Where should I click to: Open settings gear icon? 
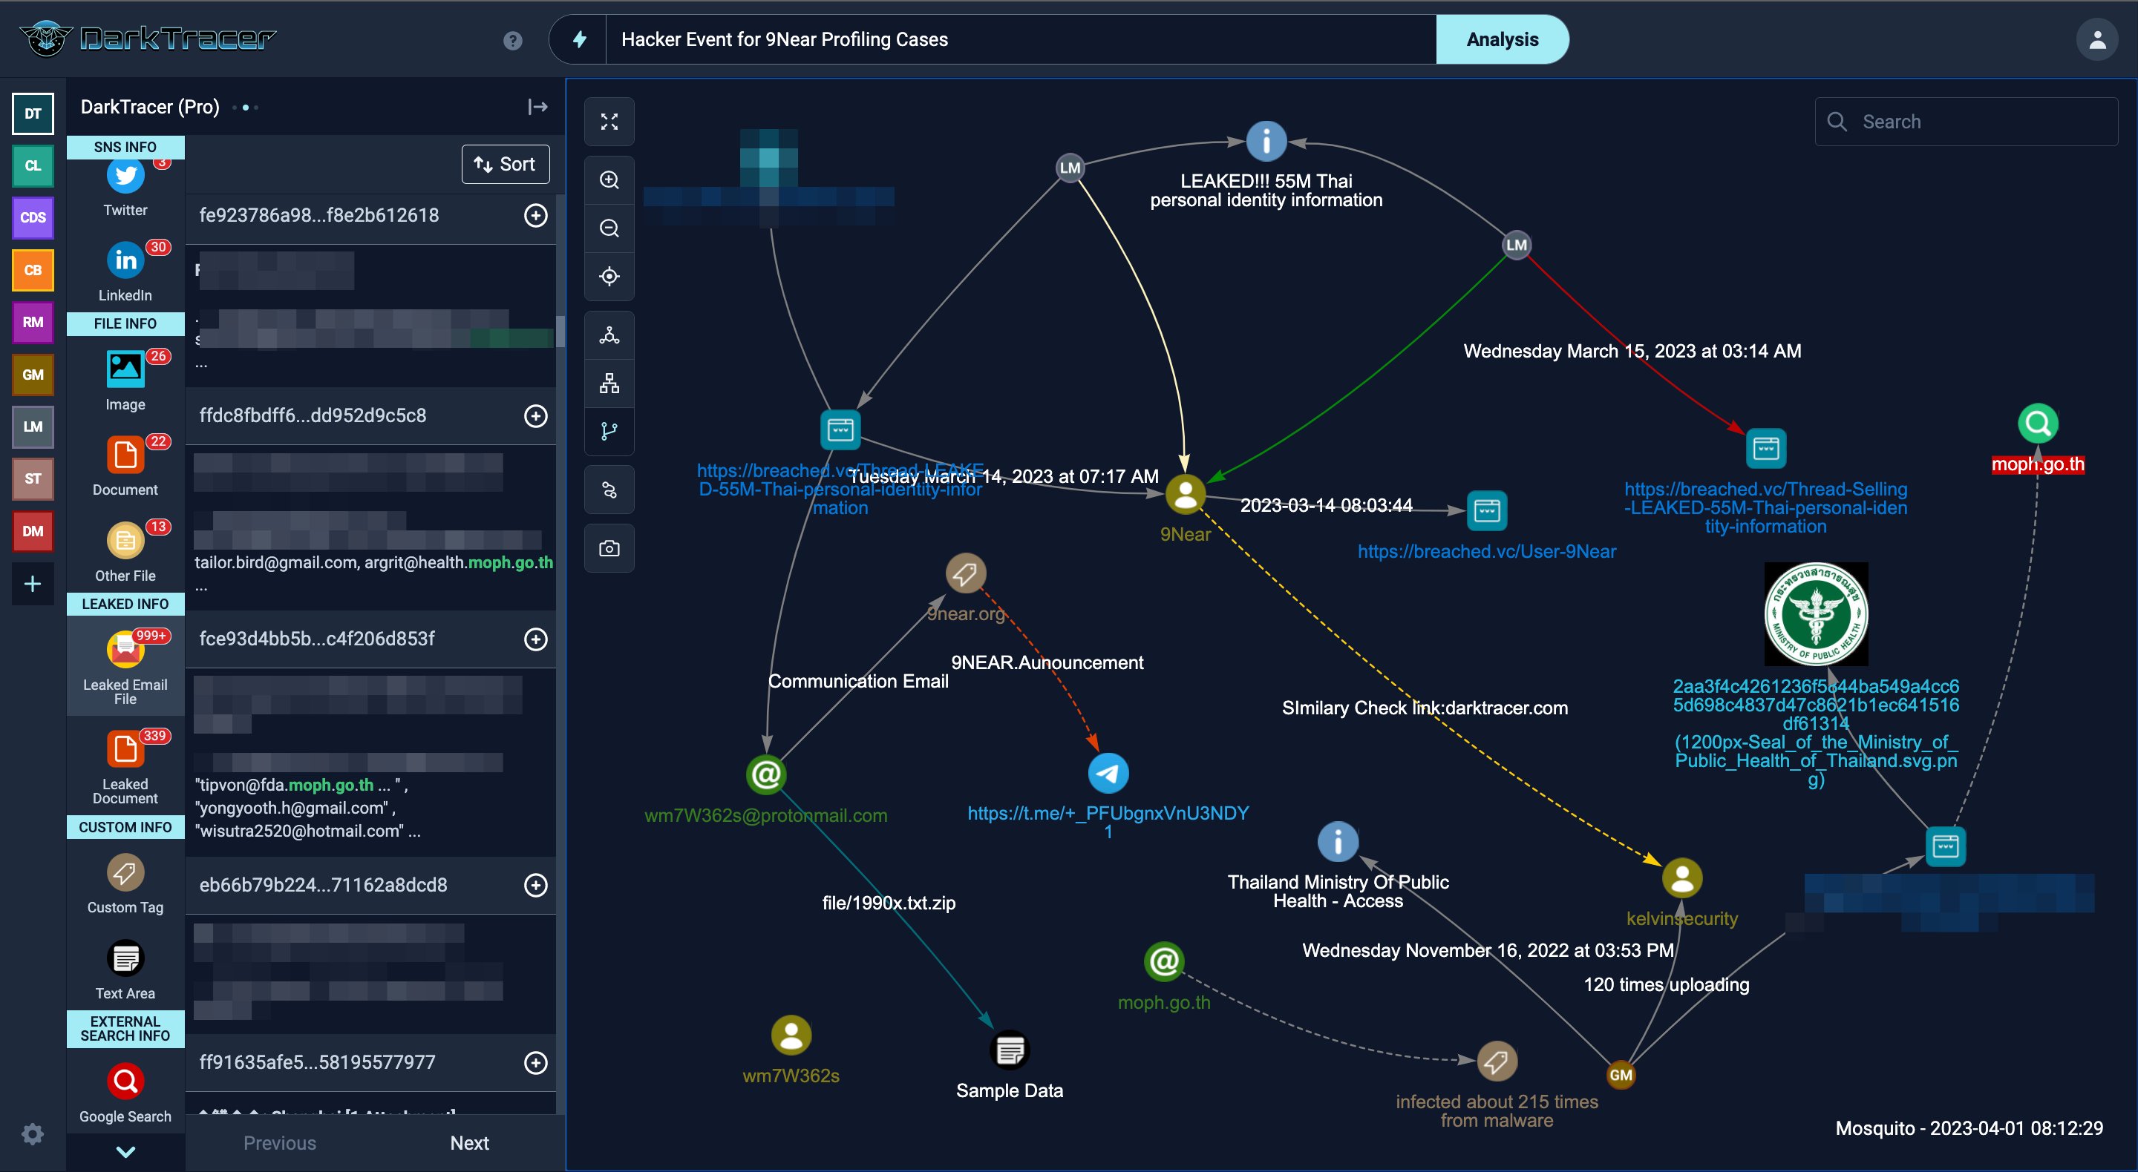point(33,1134)
